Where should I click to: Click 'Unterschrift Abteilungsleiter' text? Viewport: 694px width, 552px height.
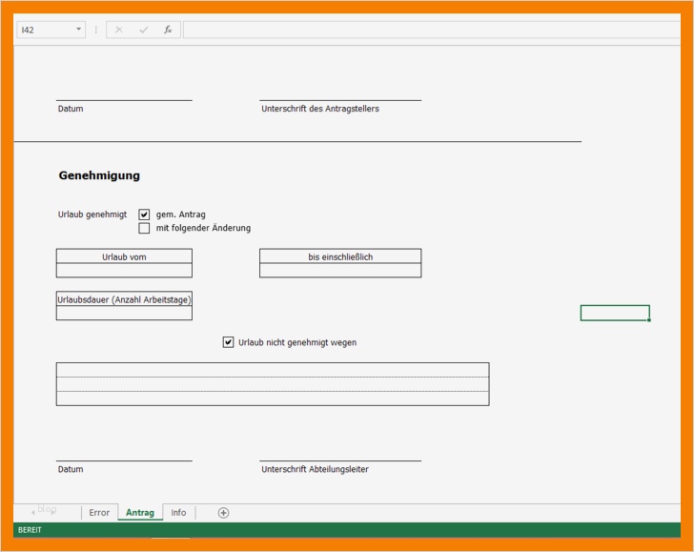click(315, 469)
